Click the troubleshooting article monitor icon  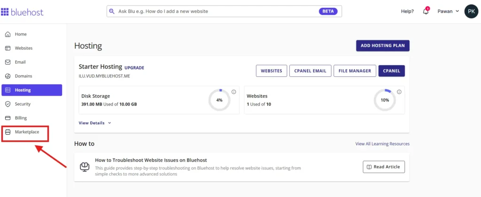(85, 167)
